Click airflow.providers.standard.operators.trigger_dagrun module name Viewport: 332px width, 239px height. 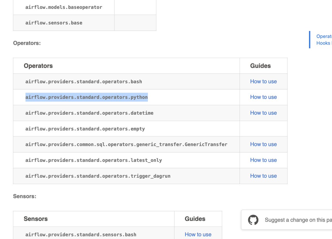coord(98,176)
